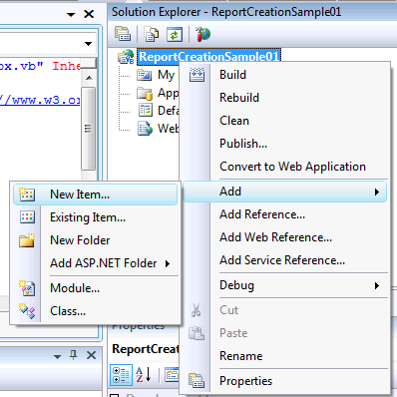The image size is (397, 397).
Task: Toggle Categorized view in Properties panel
Action: coord(121,375)
